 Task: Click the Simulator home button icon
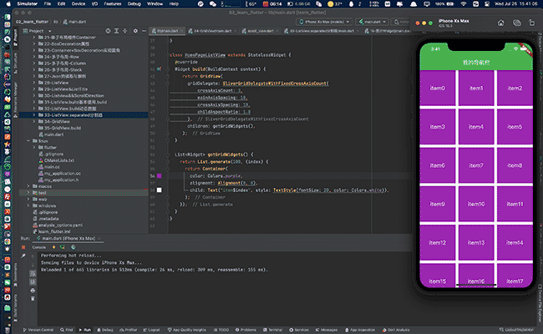(x=500, y=23)
